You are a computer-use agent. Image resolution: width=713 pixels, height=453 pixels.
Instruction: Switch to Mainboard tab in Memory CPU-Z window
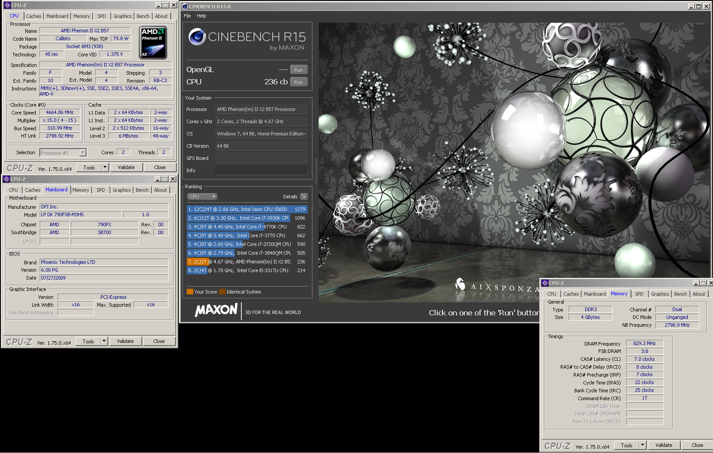click(x=595, y=294)
